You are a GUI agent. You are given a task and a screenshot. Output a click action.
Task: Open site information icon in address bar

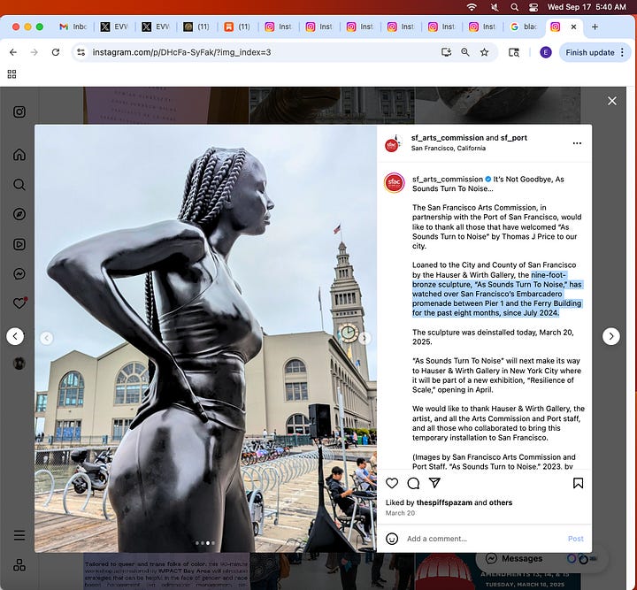81,52
